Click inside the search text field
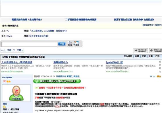 point(29,44)
